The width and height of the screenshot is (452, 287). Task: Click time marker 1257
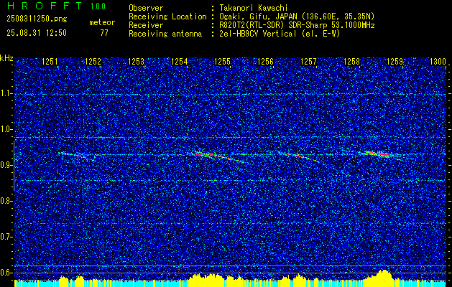(308, 61)
